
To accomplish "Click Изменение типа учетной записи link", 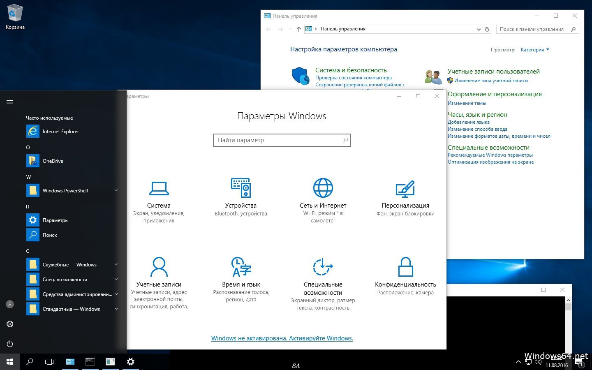I will (491, 81).
